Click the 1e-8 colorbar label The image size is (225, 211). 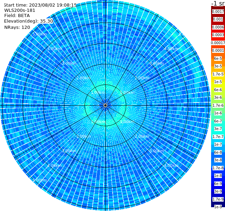(218, 176)
